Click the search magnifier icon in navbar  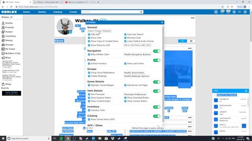coord(141,12)
